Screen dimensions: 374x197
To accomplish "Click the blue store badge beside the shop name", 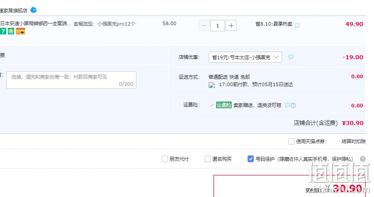I will coord(34,10).
